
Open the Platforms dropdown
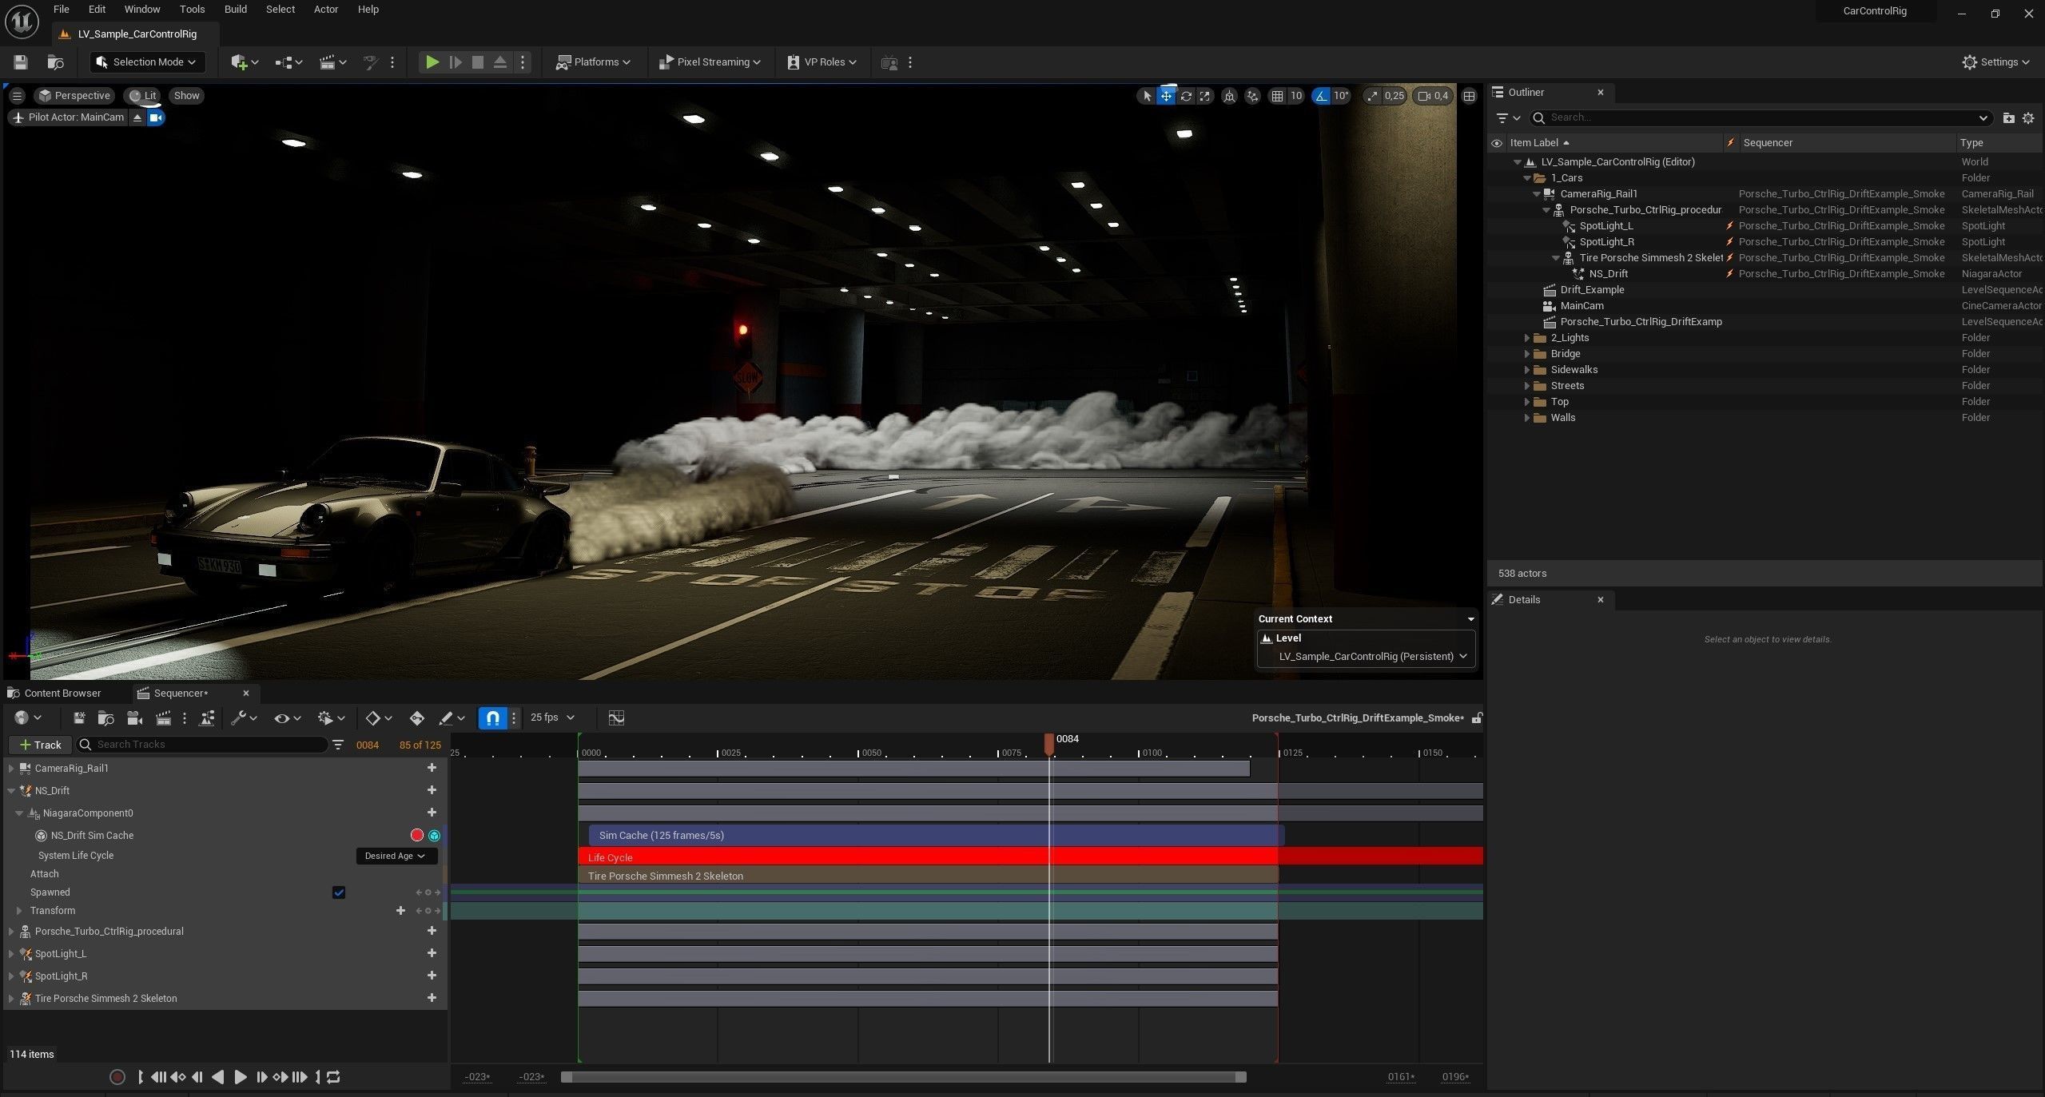(594, 62)
